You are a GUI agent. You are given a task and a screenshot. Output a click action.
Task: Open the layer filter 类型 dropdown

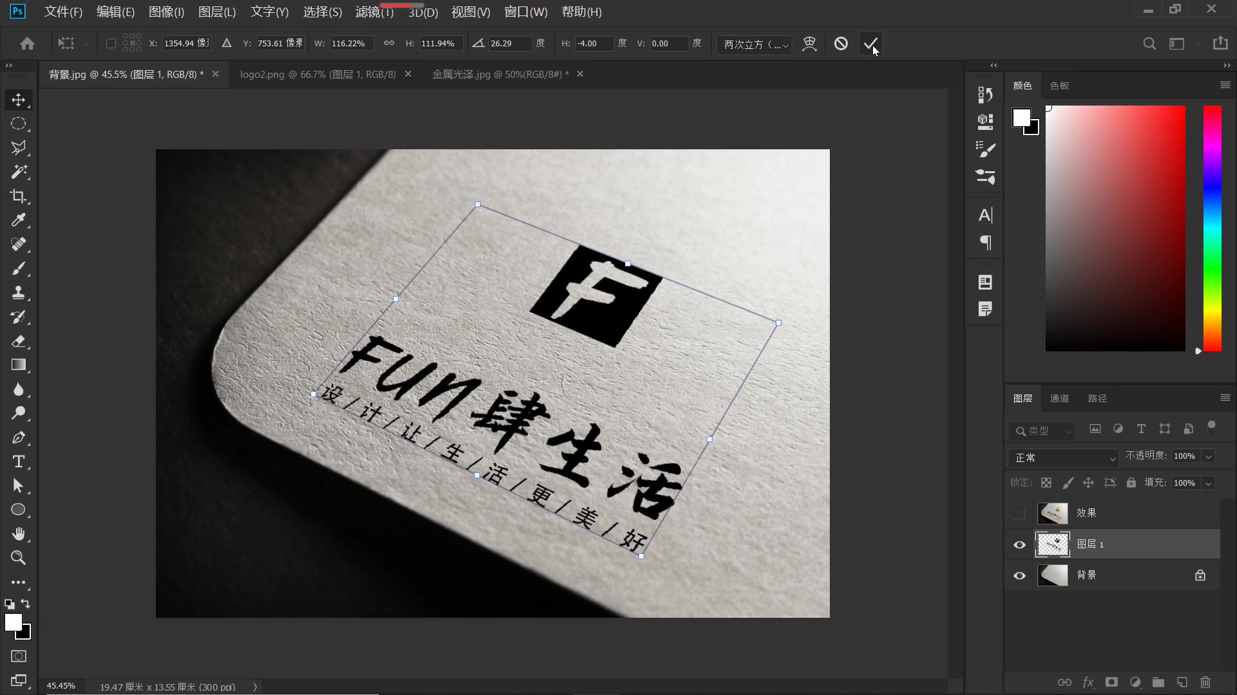[x=1041, y=431]
